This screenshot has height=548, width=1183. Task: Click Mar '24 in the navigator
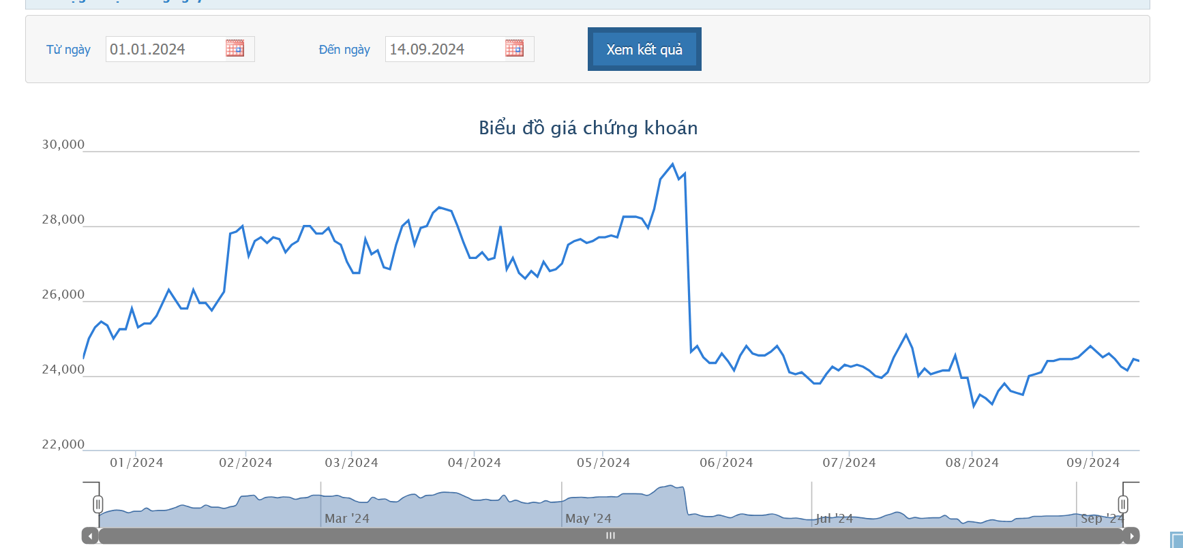[x=347, y=519]
